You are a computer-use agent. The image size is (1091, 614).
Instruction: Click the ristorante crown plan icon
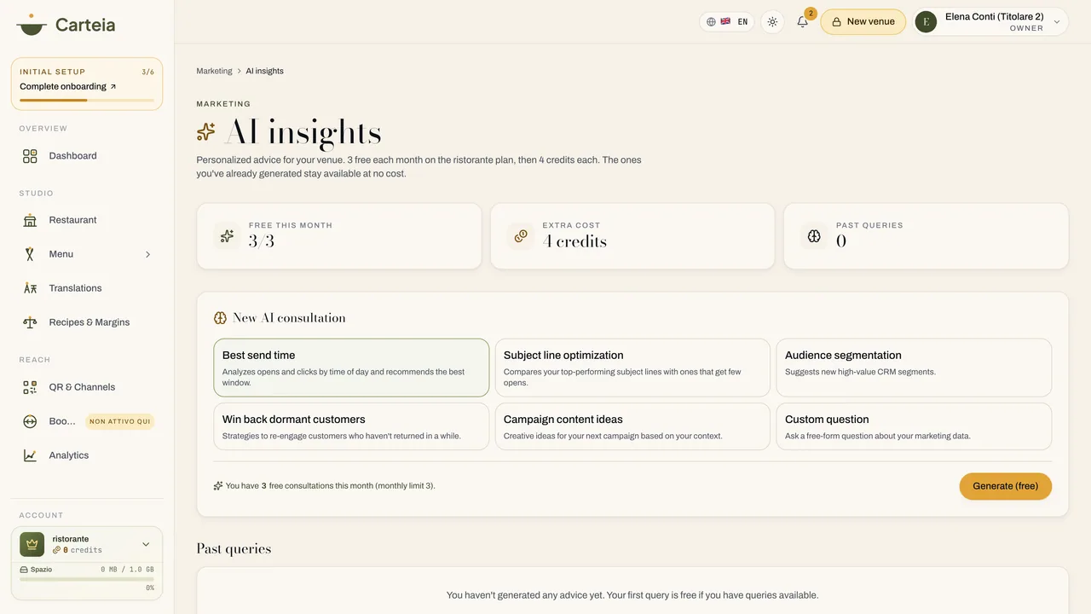32,544
